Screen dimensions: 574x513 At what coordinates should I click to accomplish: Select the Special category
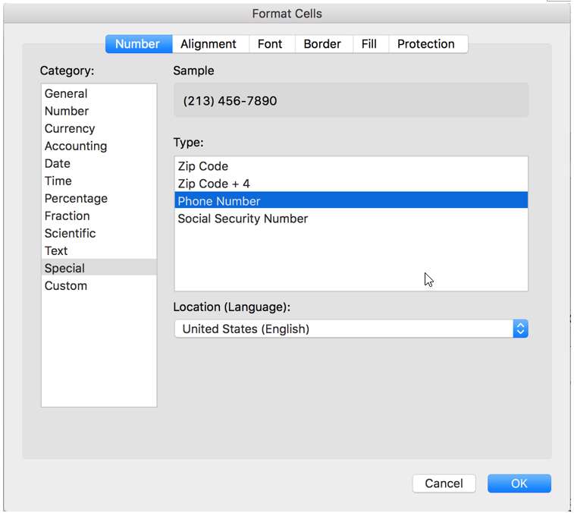(x=99, y=268)
